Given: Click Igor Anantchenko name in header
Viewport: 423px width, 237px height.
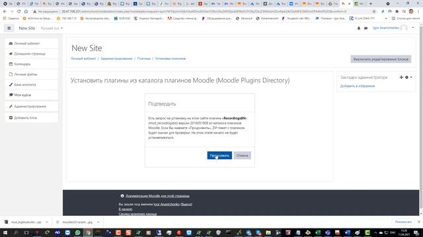Looking at the screenshot, I should [386, 28].
